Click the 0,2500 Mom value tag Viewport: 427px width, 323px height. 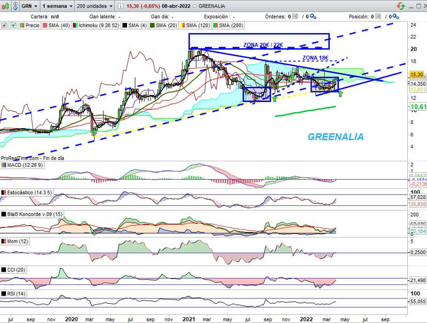point(418,252)
